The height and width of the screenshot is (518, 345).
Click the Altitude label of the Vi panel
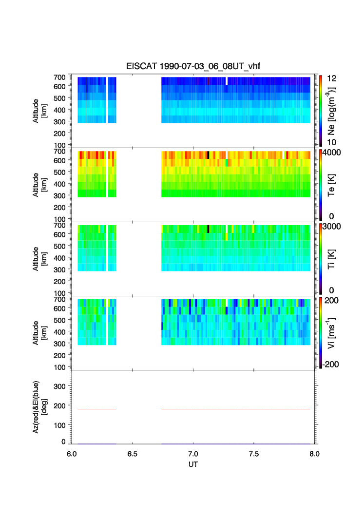pyautogui.click(x=39, y=333)
